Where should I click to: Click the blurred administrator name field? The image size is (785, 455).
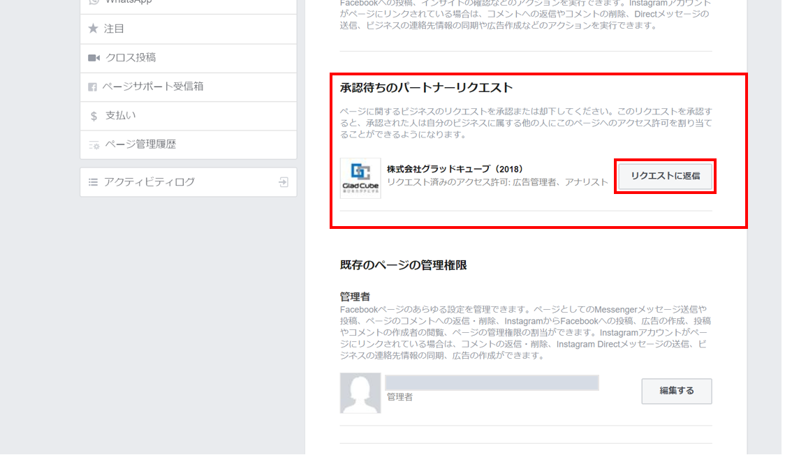point(492,382)
